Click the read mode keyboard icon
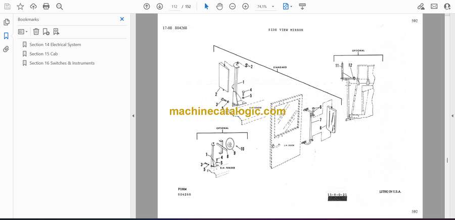Viewport: 455px width, 220px height. tap(302, 7)
